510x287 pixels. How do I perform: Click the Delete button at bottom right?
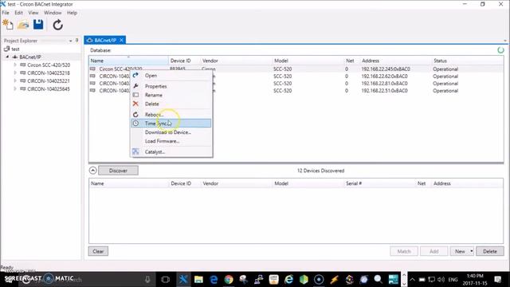click(x=490, y=251)
